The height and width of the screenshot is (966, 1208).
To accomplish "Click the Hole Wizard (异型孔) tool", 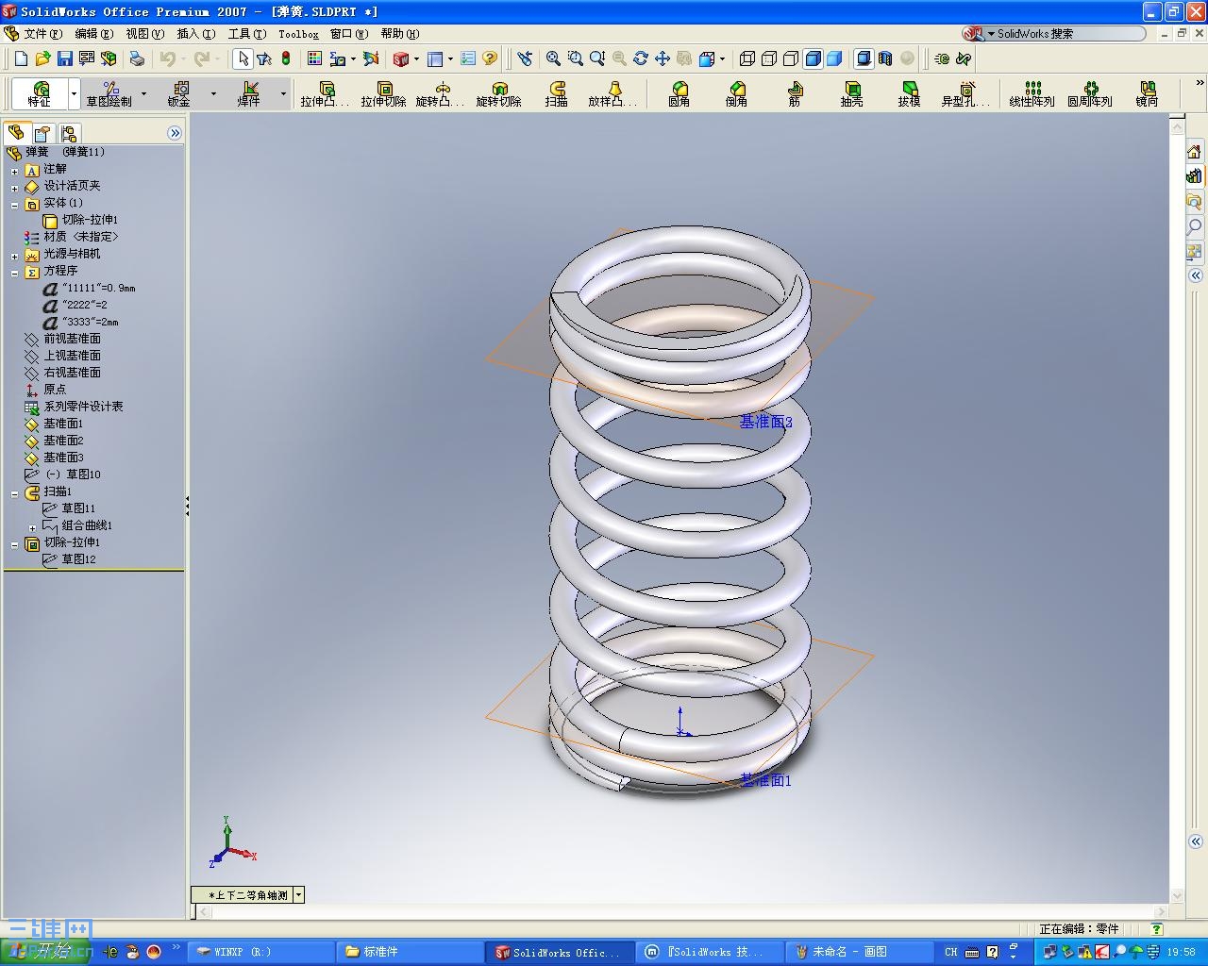I will 966,94.
